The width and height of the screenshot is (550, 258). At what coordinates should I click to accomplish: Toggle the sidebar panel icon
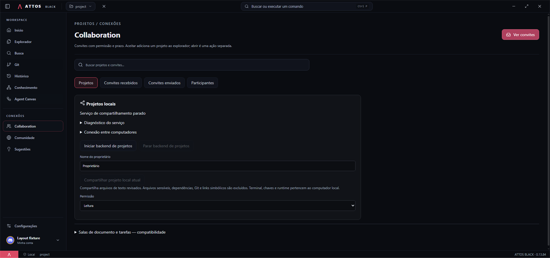(x=7, y=6)
